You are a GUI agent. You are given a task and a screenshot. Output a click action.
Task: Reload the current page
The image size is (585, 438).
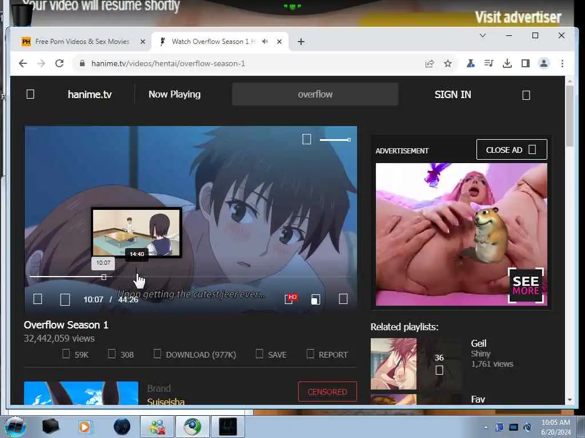[59, 63]
